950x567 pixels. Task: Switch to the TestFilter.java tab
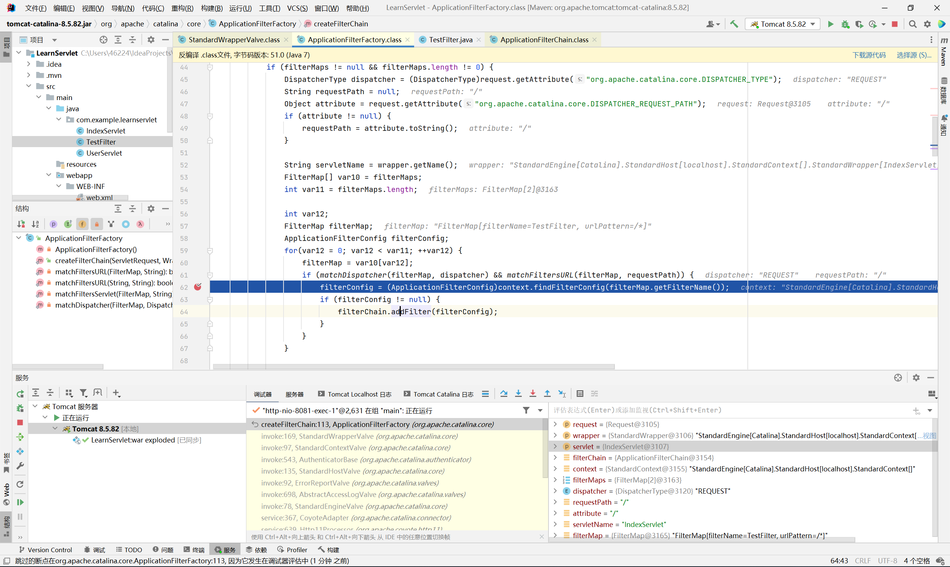450,40
